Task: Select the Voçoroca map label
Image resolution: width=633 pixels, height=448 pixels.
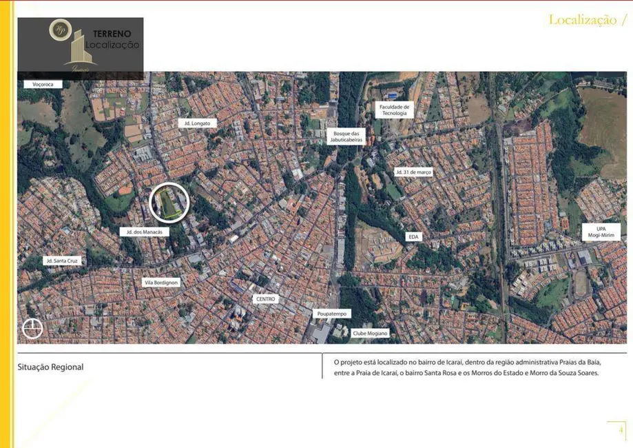Action: pyautogui.click(x=43, y=84)
